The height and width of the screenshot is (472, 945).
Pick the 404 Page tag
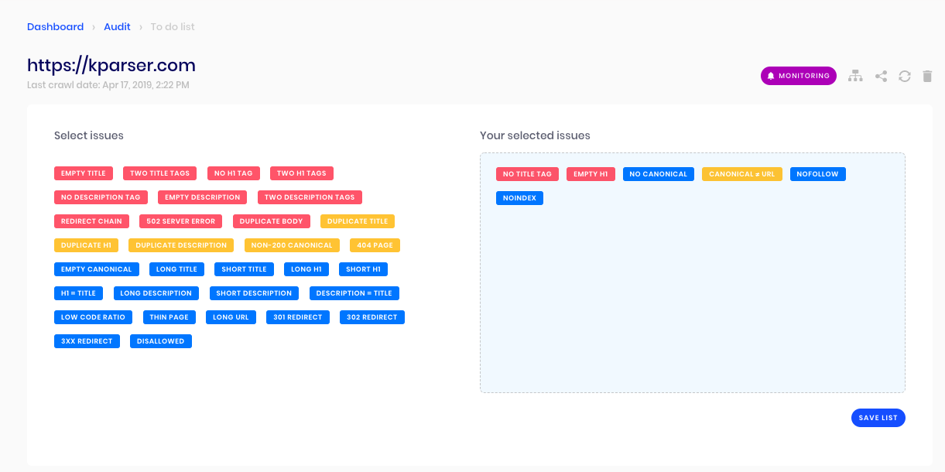pos(375,245)
